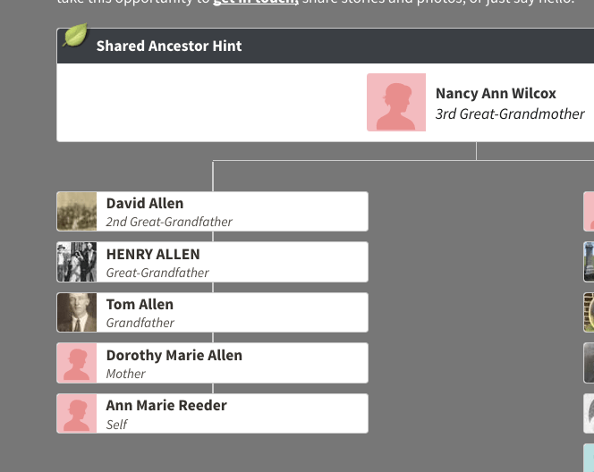Viewport: 594px width, 472px height.
Task: Click the Dorothy Marie Allen name
Action: click(174, 356)
